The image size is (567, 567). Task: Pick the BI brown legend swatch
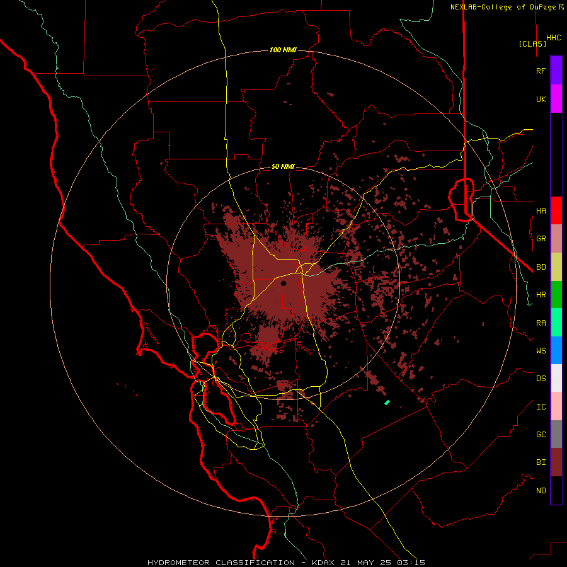tap(556, 462)
